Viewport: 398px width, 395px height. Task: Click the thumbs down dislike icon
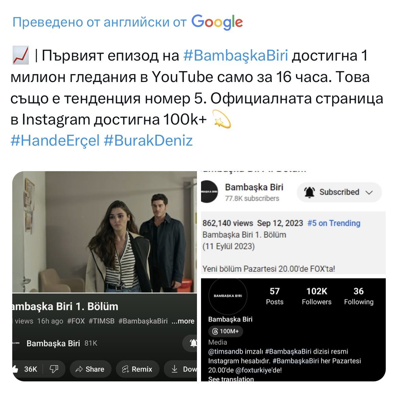[54, 369]
